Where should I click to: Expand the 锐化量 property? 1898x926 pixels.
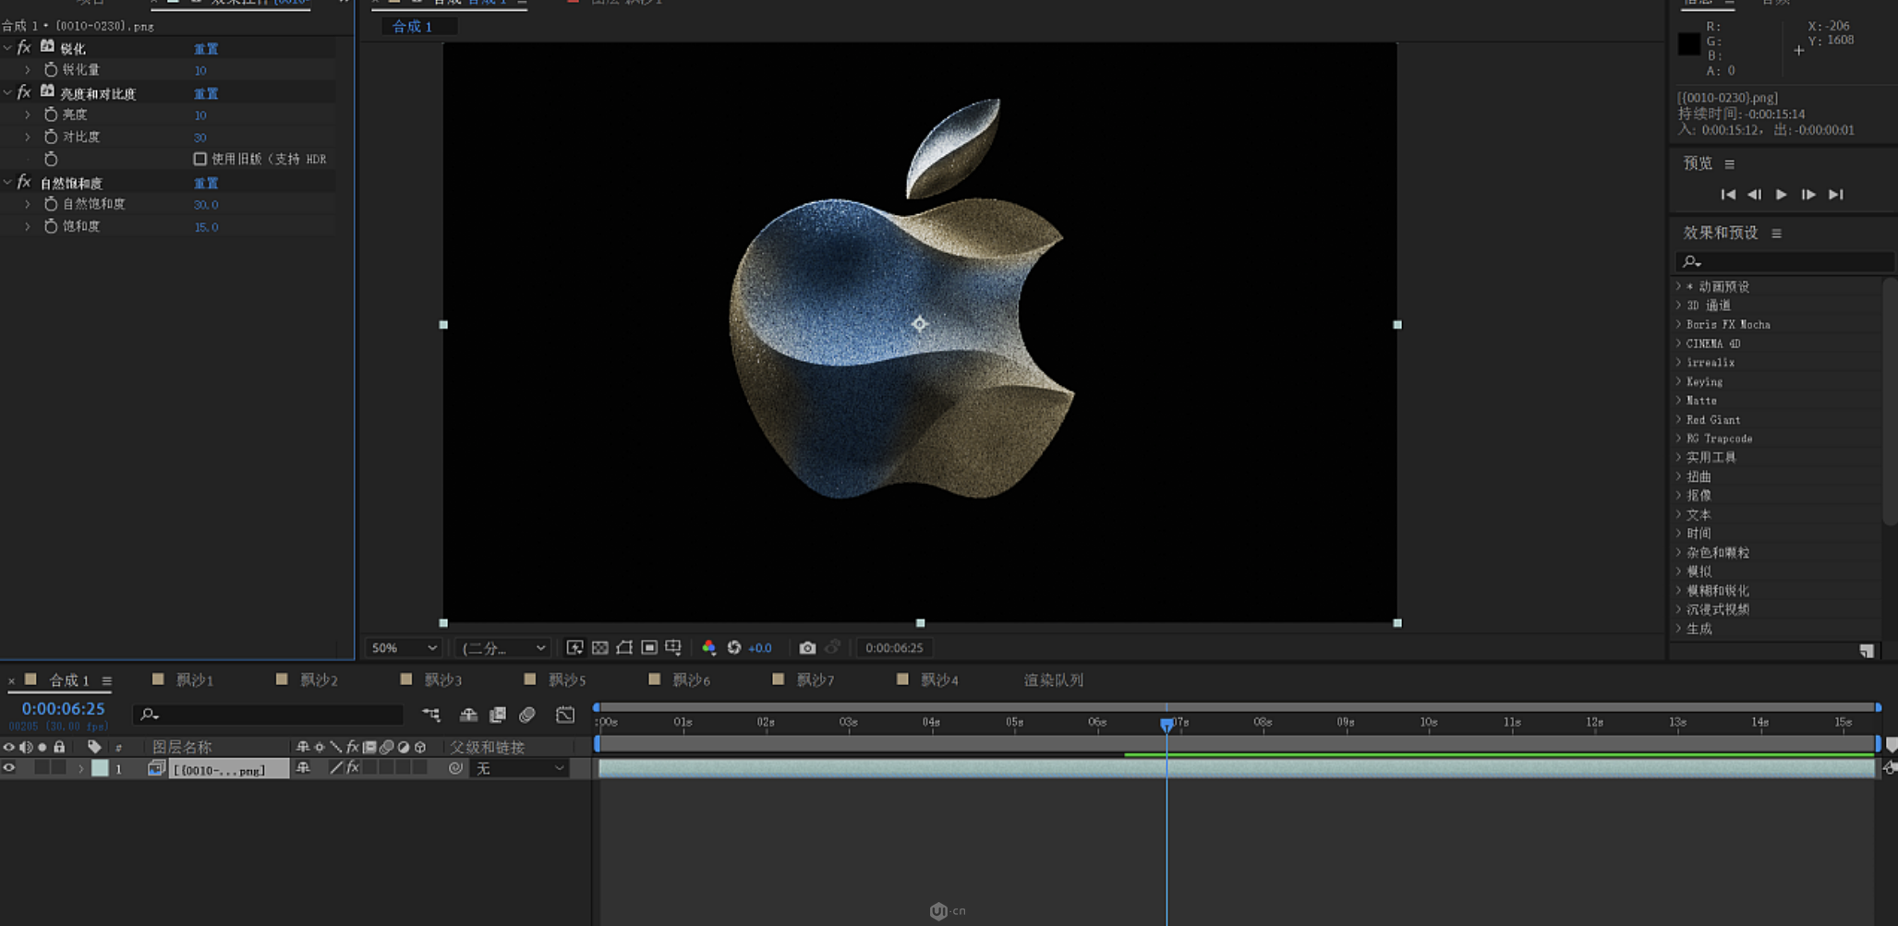28,69
